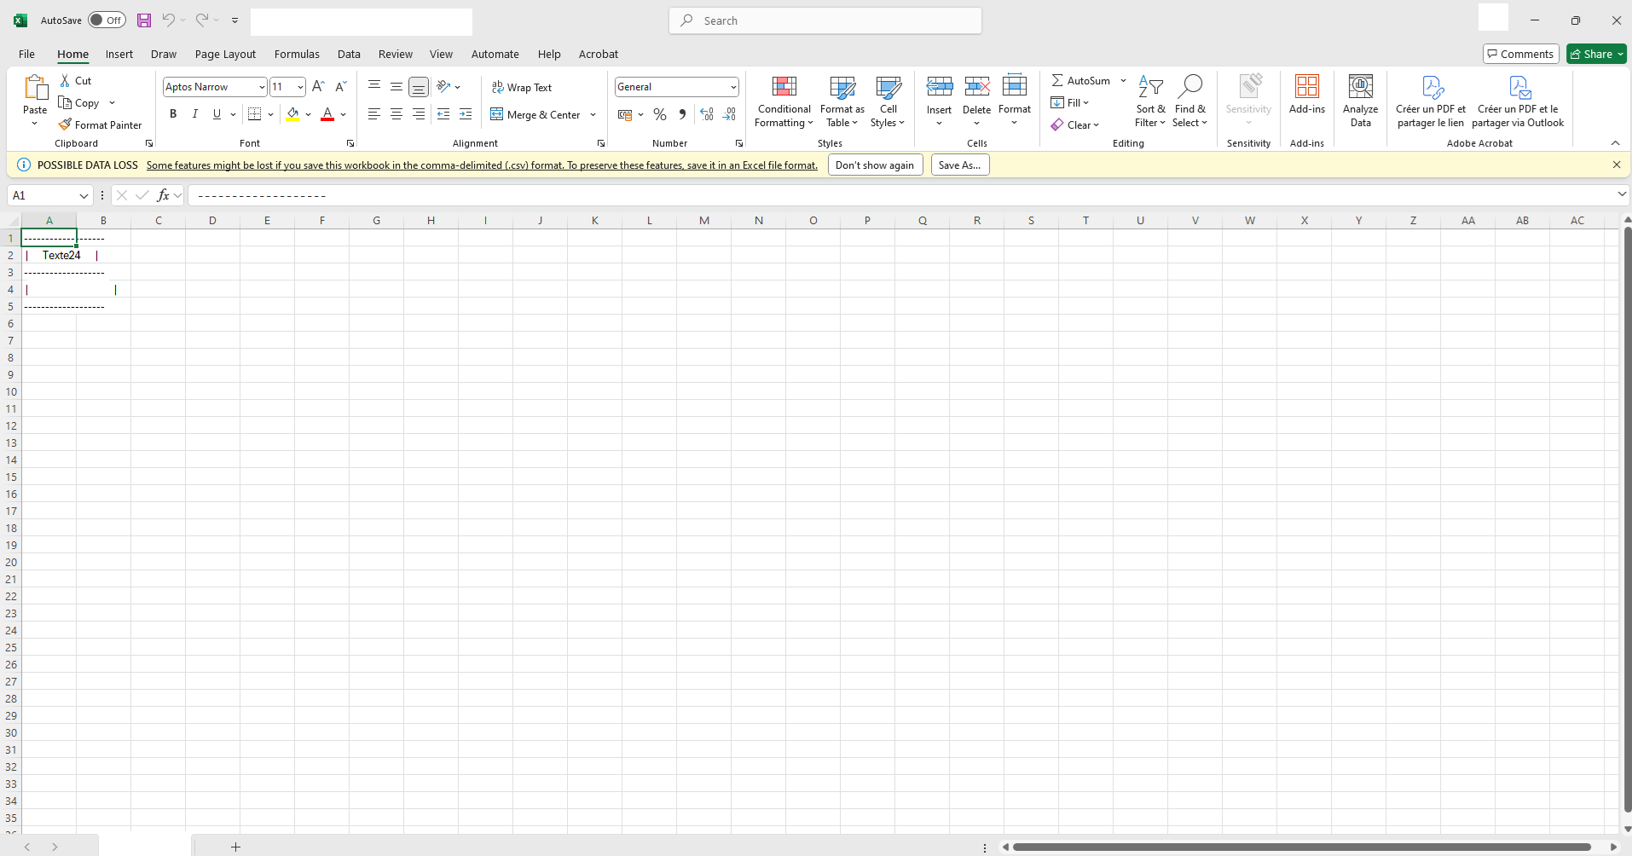Toggle left text alignment
The height and width of the screenshot is (856, 1632).
point(374,113)
